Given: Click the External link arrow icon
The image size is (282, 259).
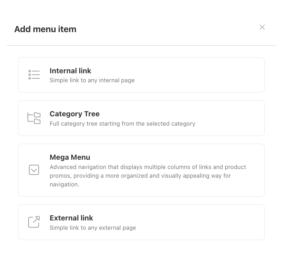Looking at the screenshot, I should [x=34, y=222].
